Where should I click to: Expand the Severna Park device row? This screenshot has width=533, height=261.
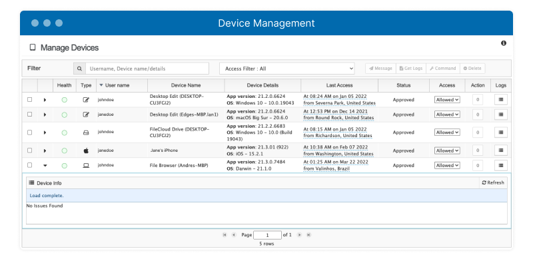(x=45, y=100)
